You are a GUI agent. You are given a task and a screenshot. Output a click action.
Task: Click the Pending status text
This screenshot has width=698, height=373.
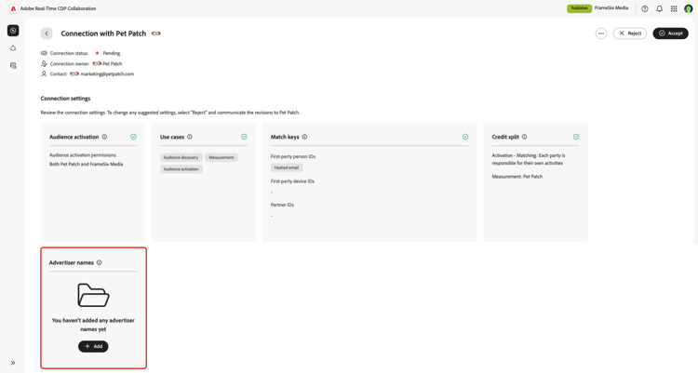coord(112,53)
